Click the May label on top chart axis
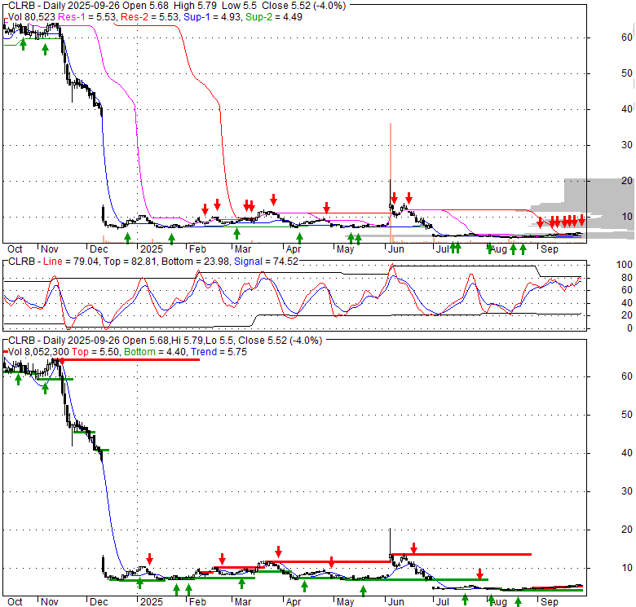This screenshot has width=636, height=607. point(345,249)
